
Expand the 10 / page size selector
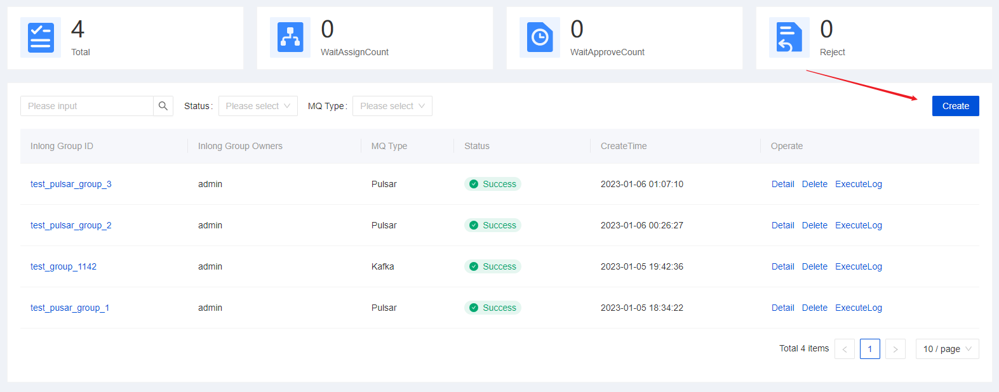[x=947, y=349]
